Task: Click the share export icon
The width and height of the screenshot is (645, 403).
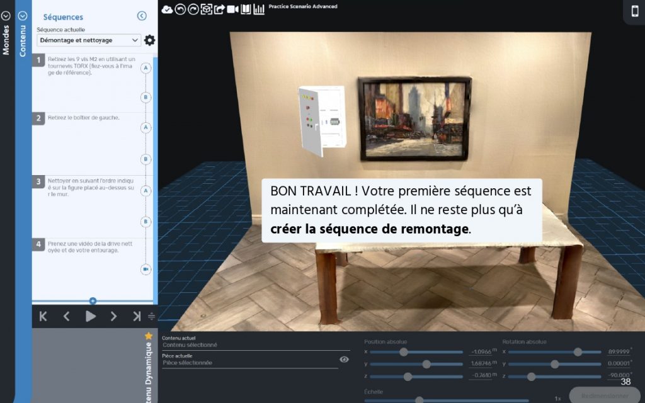Action: 219,9
